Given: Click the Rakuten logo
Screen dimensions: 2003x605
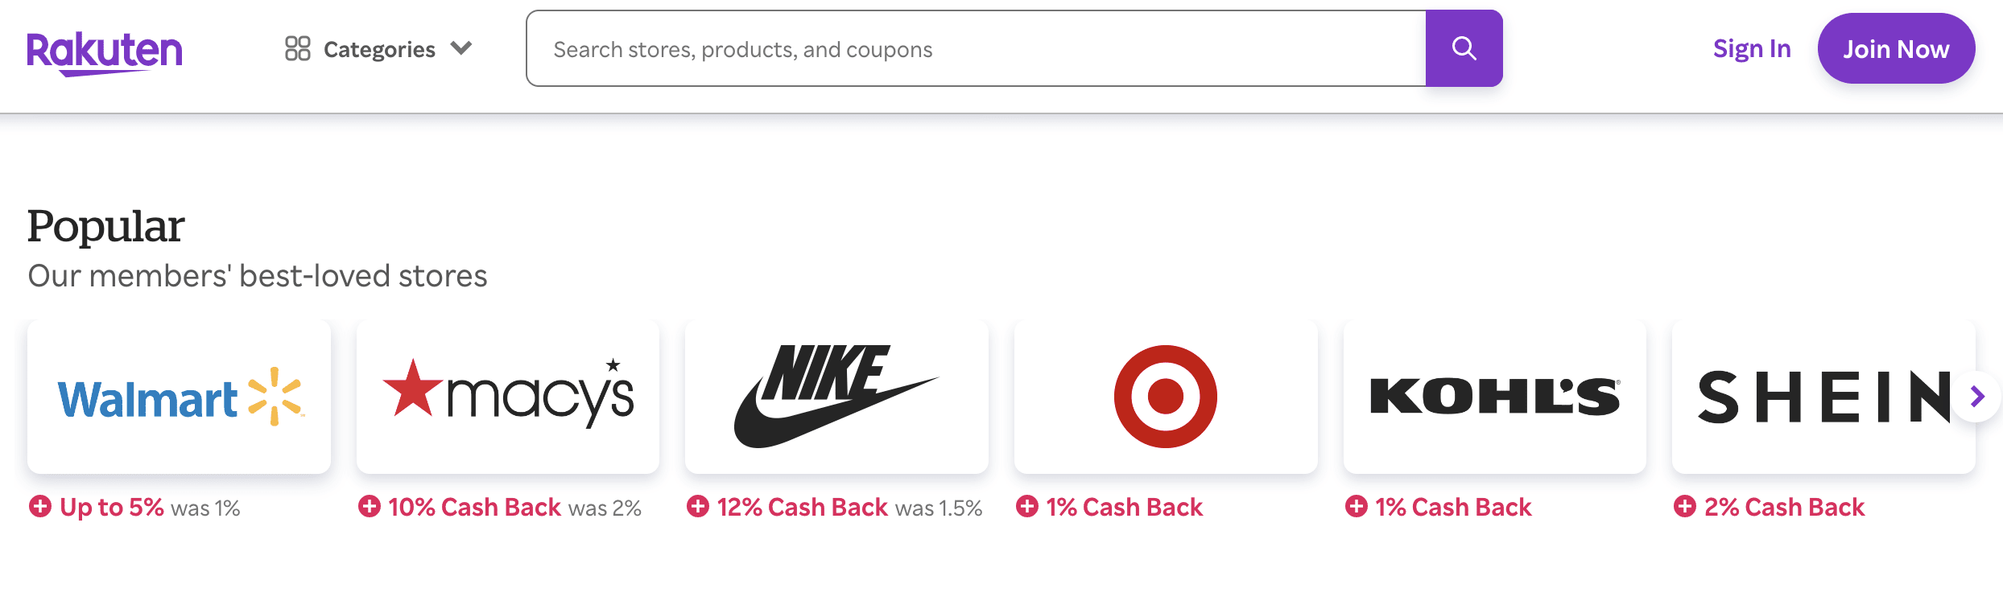Looking at the screenshot, I should click(x=105, y=51).
